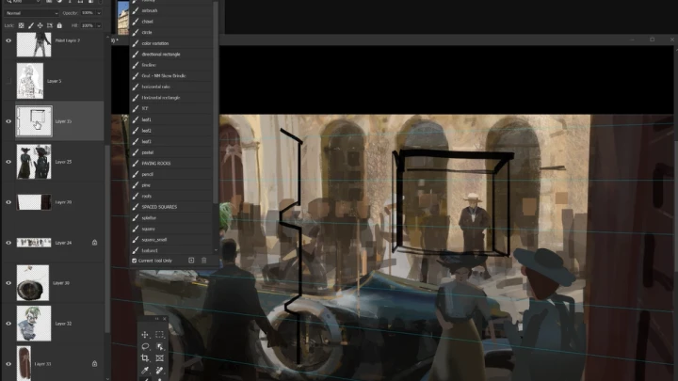The width and height of the screenshot is (678, 381).
Task: Select the Spot Healing Brush tool
Action: pyautogui.click(x=159, y=371)
